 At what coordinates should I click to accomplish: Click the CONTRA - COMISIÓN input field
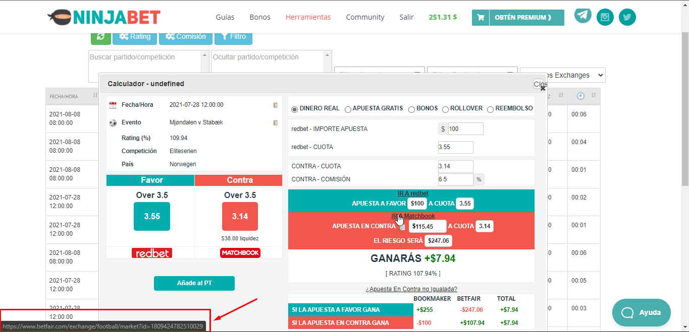pyautogui.click(x=456, y=179)
